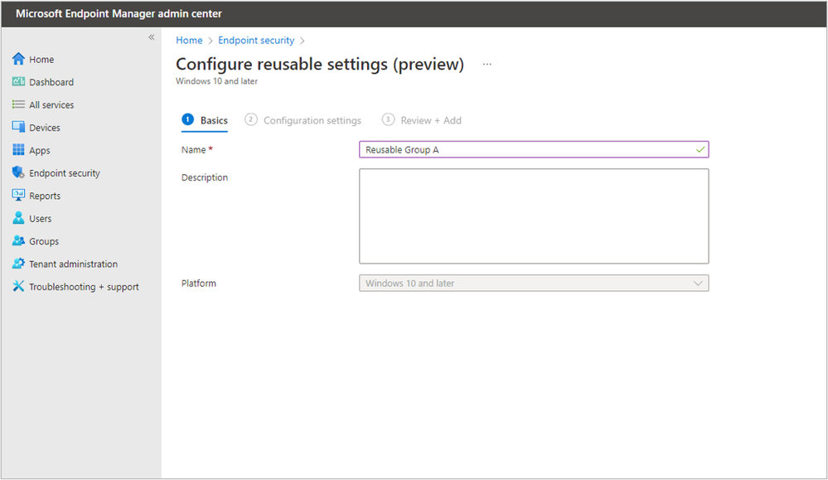Go to Configuration settings step
The image size is (828, 480).
(303, 120)
